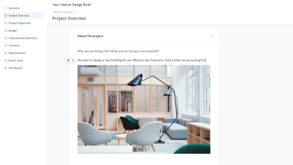Place cursor in San Francisco text paragraph
Viewport: 293px width, 165px height.
click(142, 60)
